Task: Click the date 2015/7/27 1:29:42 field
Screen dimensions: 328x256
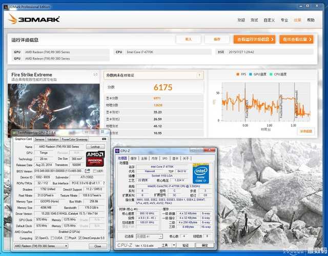Action: pos(264,52)
